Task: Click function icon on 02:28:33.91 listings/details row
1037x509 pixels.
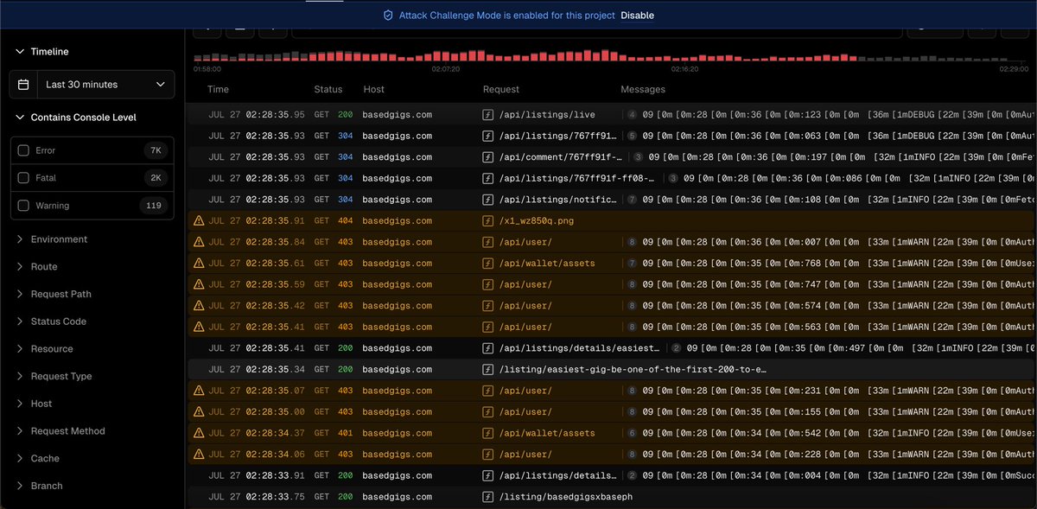Action: click(488, 475)
